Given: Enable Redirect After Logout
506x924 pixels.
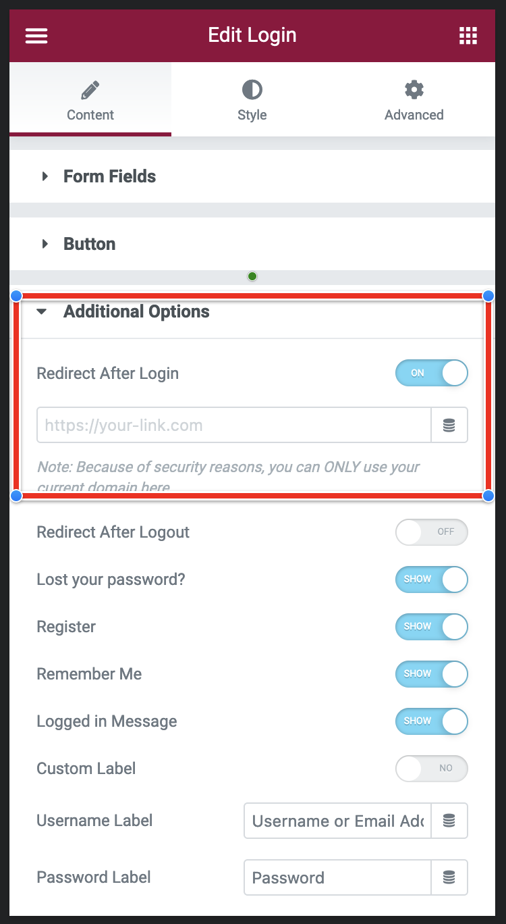Looking at the screenshot, I should tap(431, 532).
